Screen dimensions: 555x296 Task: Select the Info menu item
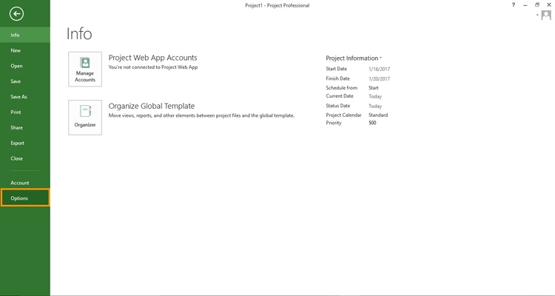25,35
